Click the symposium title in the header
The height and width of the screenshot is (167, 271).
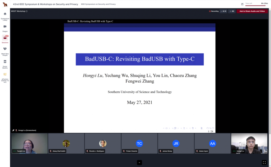pos(46,4)
